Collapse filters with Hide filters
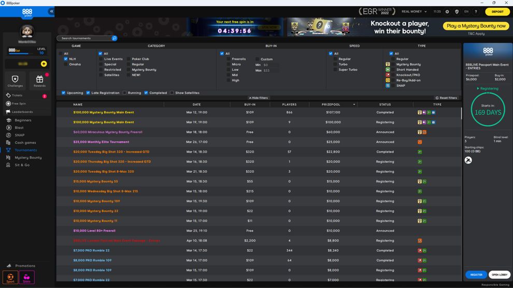The width and height of the screenshot is (513, 288). [259, 98]
